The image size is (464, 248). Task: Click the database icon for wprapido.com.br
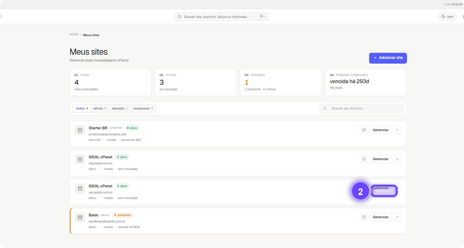click(x=80, y=188)
